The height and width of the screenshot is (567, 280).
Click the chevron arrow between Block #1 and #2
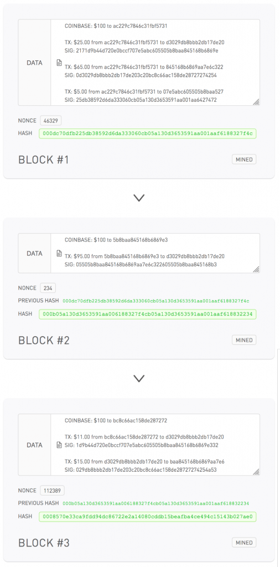139,198
